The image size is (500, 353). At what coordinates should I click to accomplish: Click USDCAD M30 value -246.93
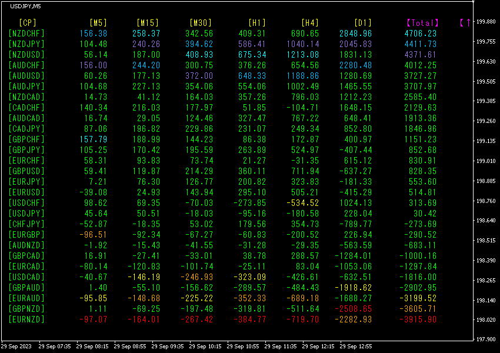tap(196, 277)
